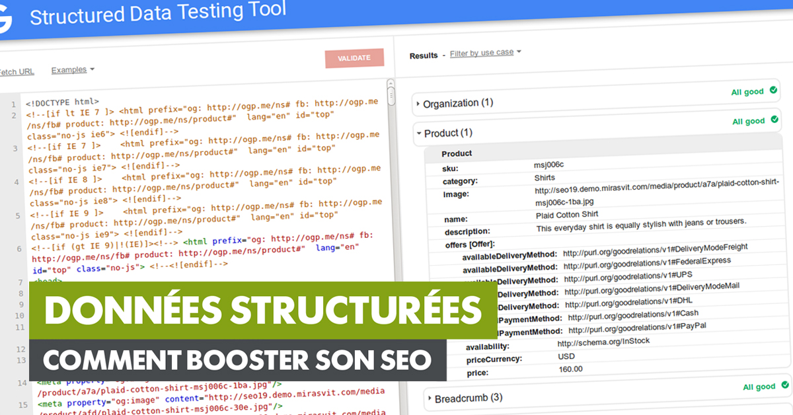Switch to the Fetch URL tab
The height and width of the screenshot is (415, 793).
click(16, 72)
